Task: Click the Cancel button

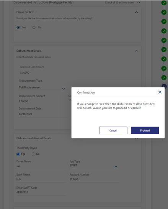Action: (x=113, y=130)
